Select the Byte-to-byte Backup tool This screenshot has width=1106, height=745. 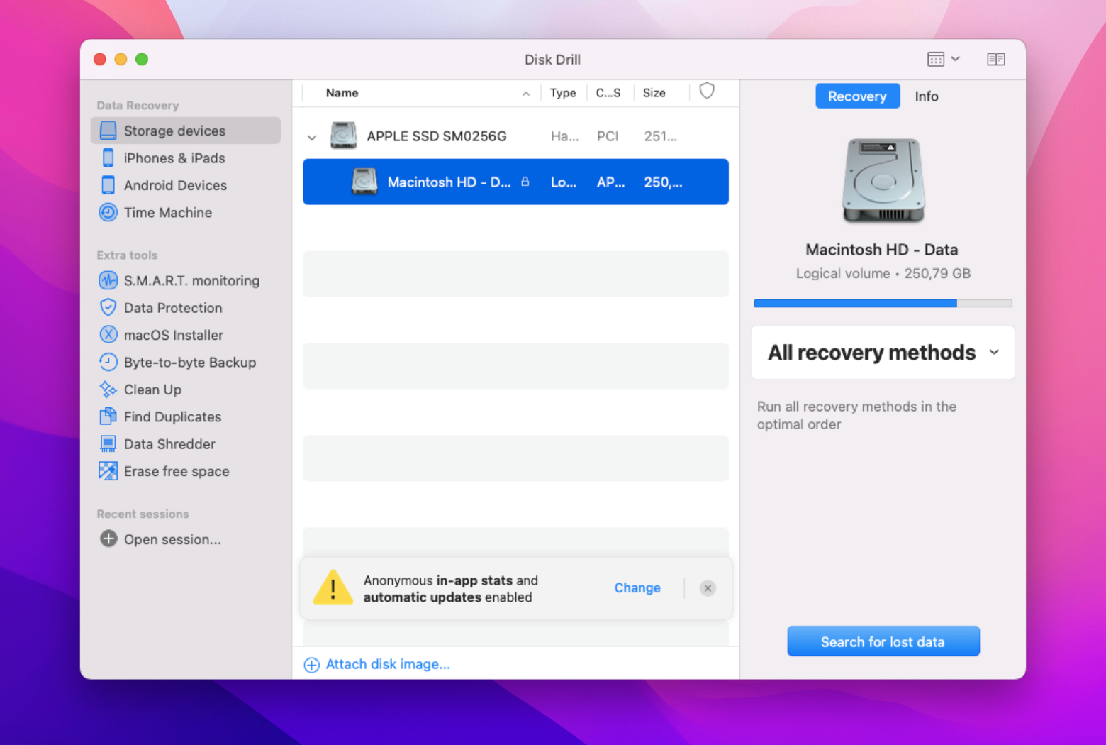pos(108,362)
